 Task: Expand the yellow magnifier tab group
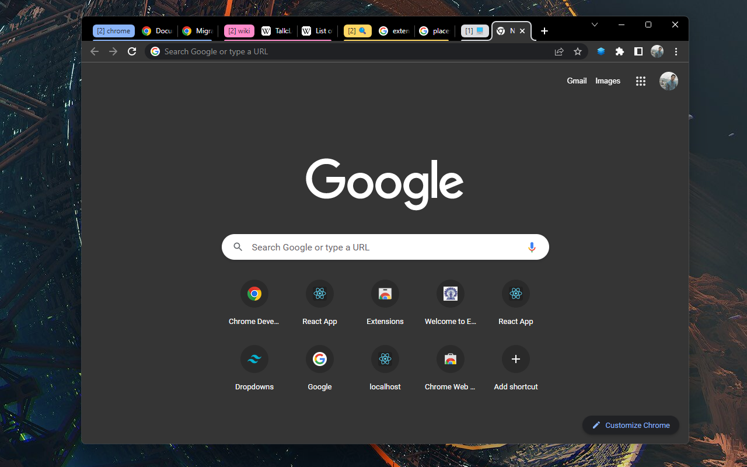point(358,31)
